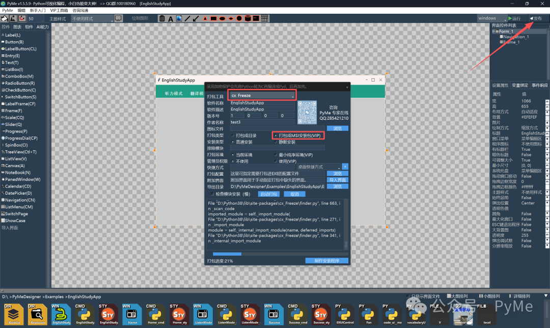The width and height of the screenshot is (550, 328).
Task: Open the EXUIControl python file icon
Action: click(345, 314)
